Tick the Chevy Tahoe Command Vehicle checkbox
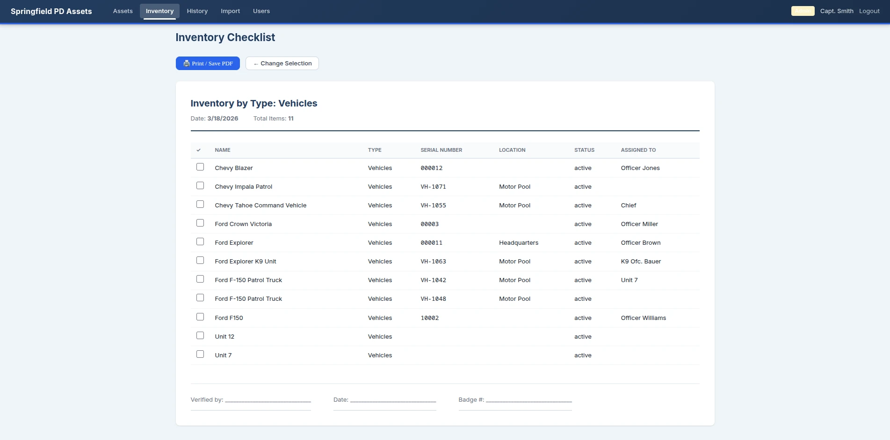The image size is (890, 440). point(200,204)
